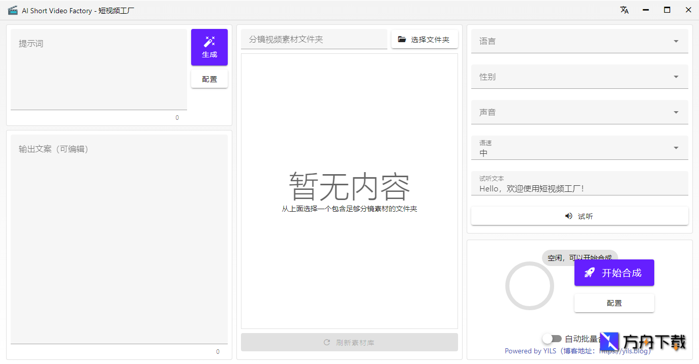The image size is (699, 364).
Task: Open 配置 below the 开始合成 button
Action: click(x=614, y=303)
